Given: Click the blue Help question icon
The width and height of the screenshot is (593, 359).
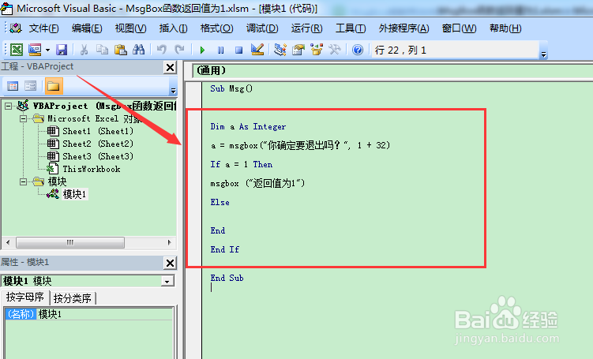Looking at the screenshot, I should pos(358,50).
